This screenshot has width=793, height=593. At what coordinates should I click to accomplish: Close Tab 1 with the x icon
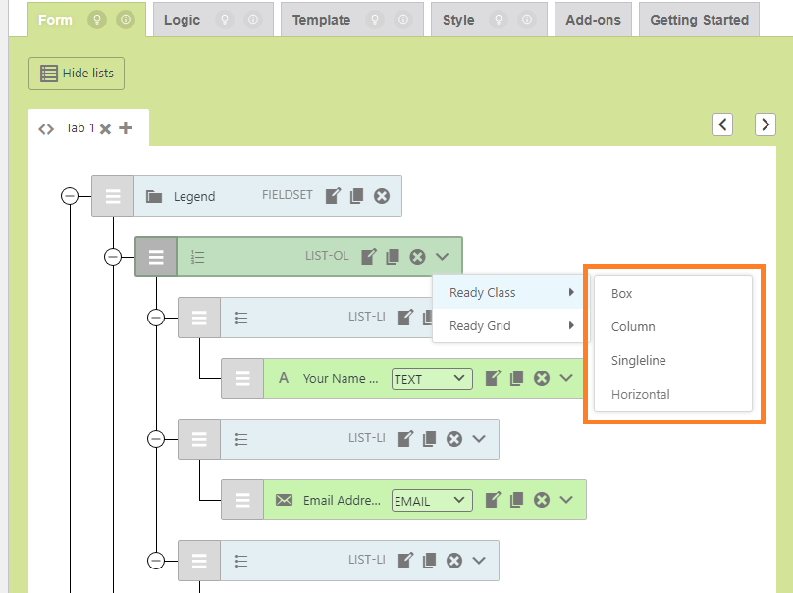pyautogui.click(x=106, y=129)
